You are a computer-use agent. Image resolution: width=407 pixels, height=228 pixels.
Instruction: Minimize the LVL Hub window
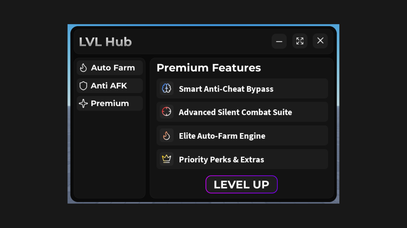(x=279, y=41)
